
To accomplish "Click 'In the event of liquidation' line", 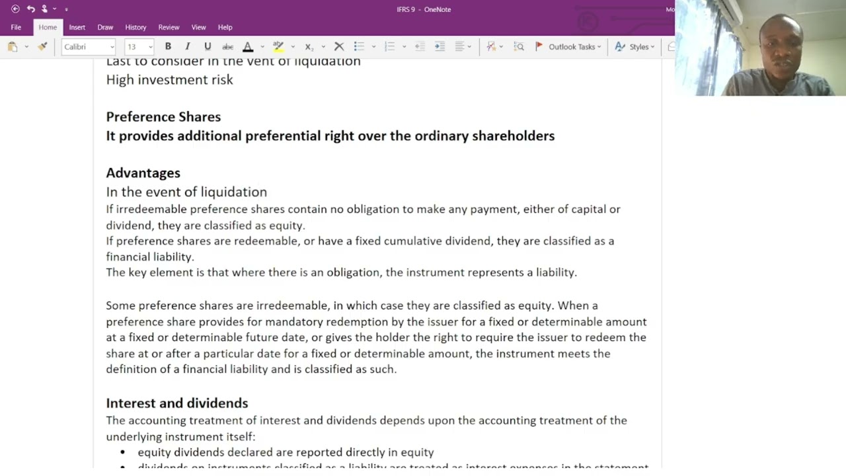I will click(x=186, y=192).
